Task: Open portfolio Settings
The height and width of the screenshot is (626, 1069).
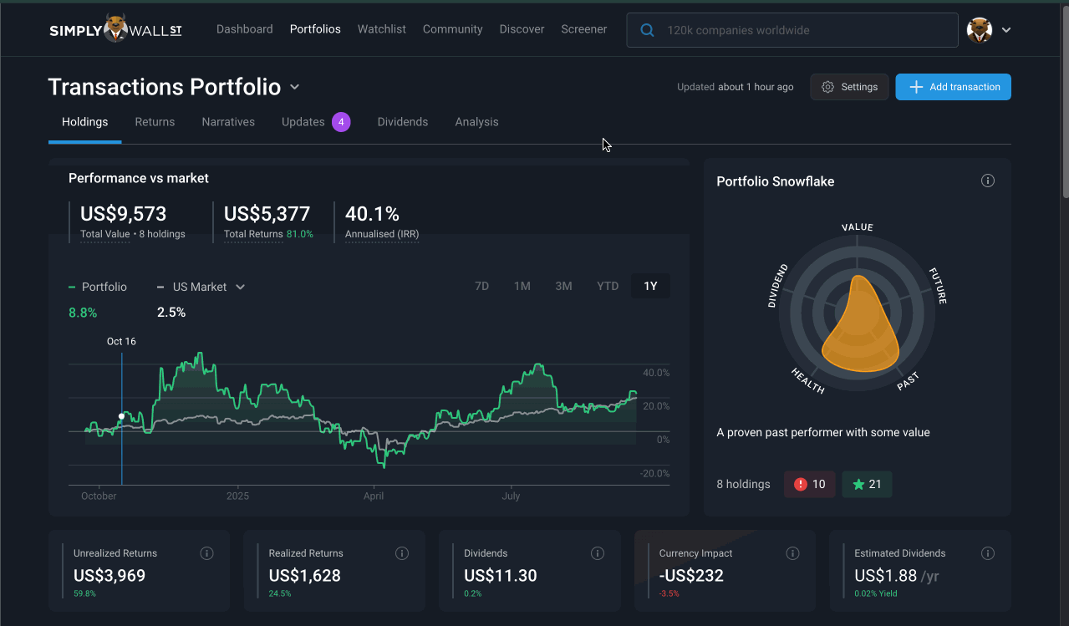Action: [849, 87]
